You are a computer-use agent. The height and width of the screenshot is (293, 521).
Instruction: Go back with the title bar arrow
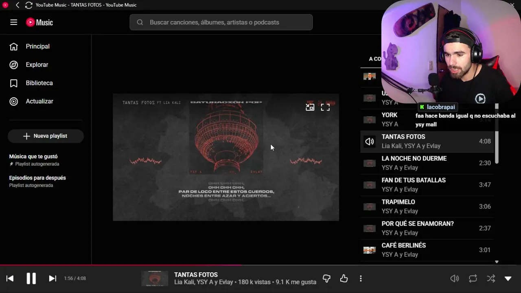click(x=18, y=5)
